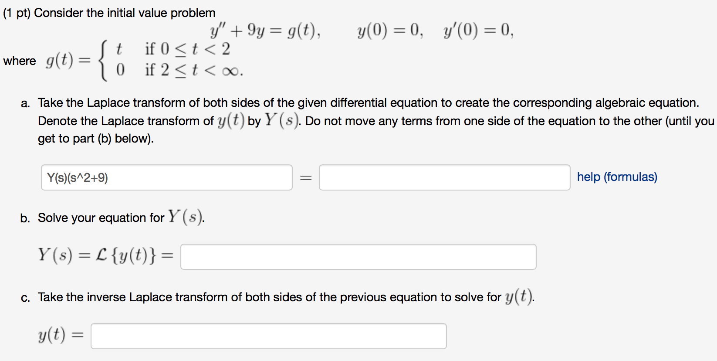Select the y(t) answer field in part c

[x=268, y=336]
